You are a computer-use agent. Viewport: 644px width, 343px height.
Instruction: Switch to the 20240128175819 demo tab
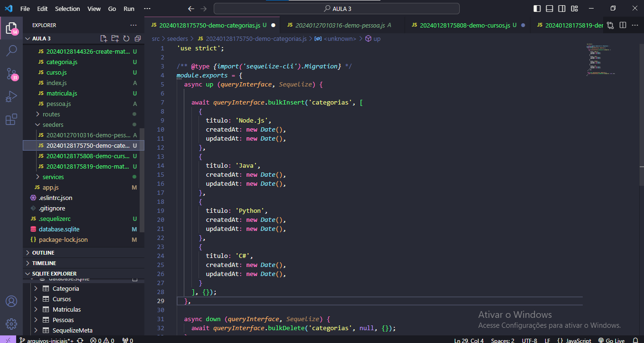[568, 25]
